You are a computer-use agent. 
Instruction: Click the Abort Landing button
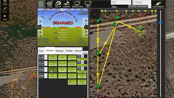(82, 82)
